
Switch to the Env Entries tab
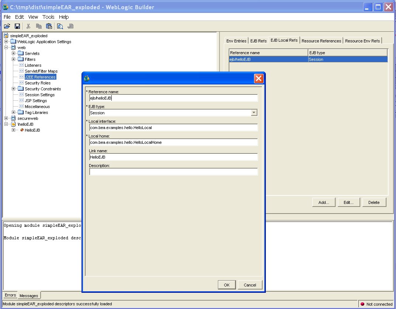pyautogui.click(x=236, y=41)
